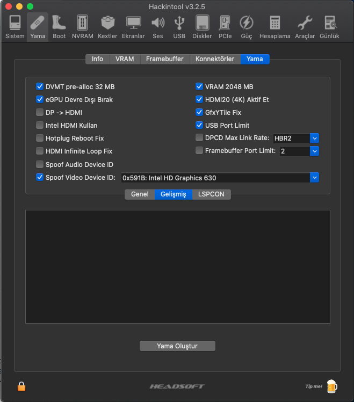Open the Sistem toolbar section
This screenshot has width=354, height=402.
(x=15, y=27)
